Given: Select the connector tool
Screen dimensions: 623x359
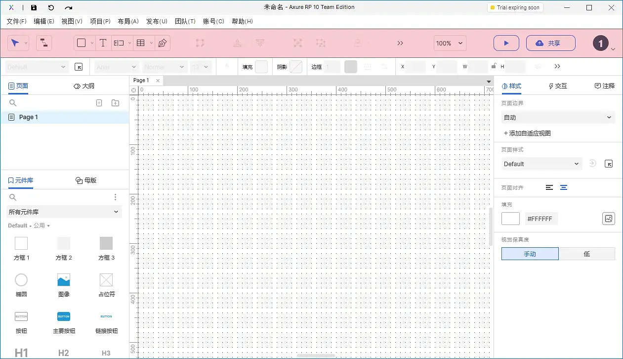Looking at the screenshot, I should 43,43.
